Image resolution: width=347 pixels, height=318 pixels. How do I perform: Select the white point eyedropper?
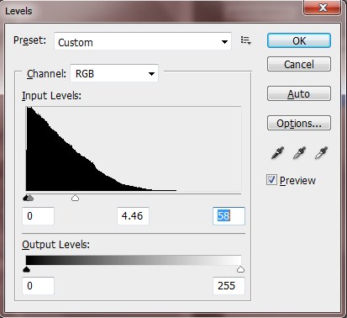tap(321, 153)
